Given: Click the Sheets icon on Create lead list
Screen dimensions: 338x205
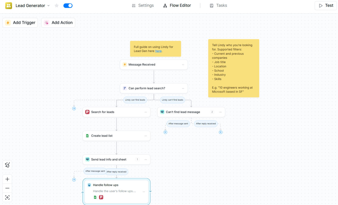Looking at the screenshot, I should click(87, 136).
